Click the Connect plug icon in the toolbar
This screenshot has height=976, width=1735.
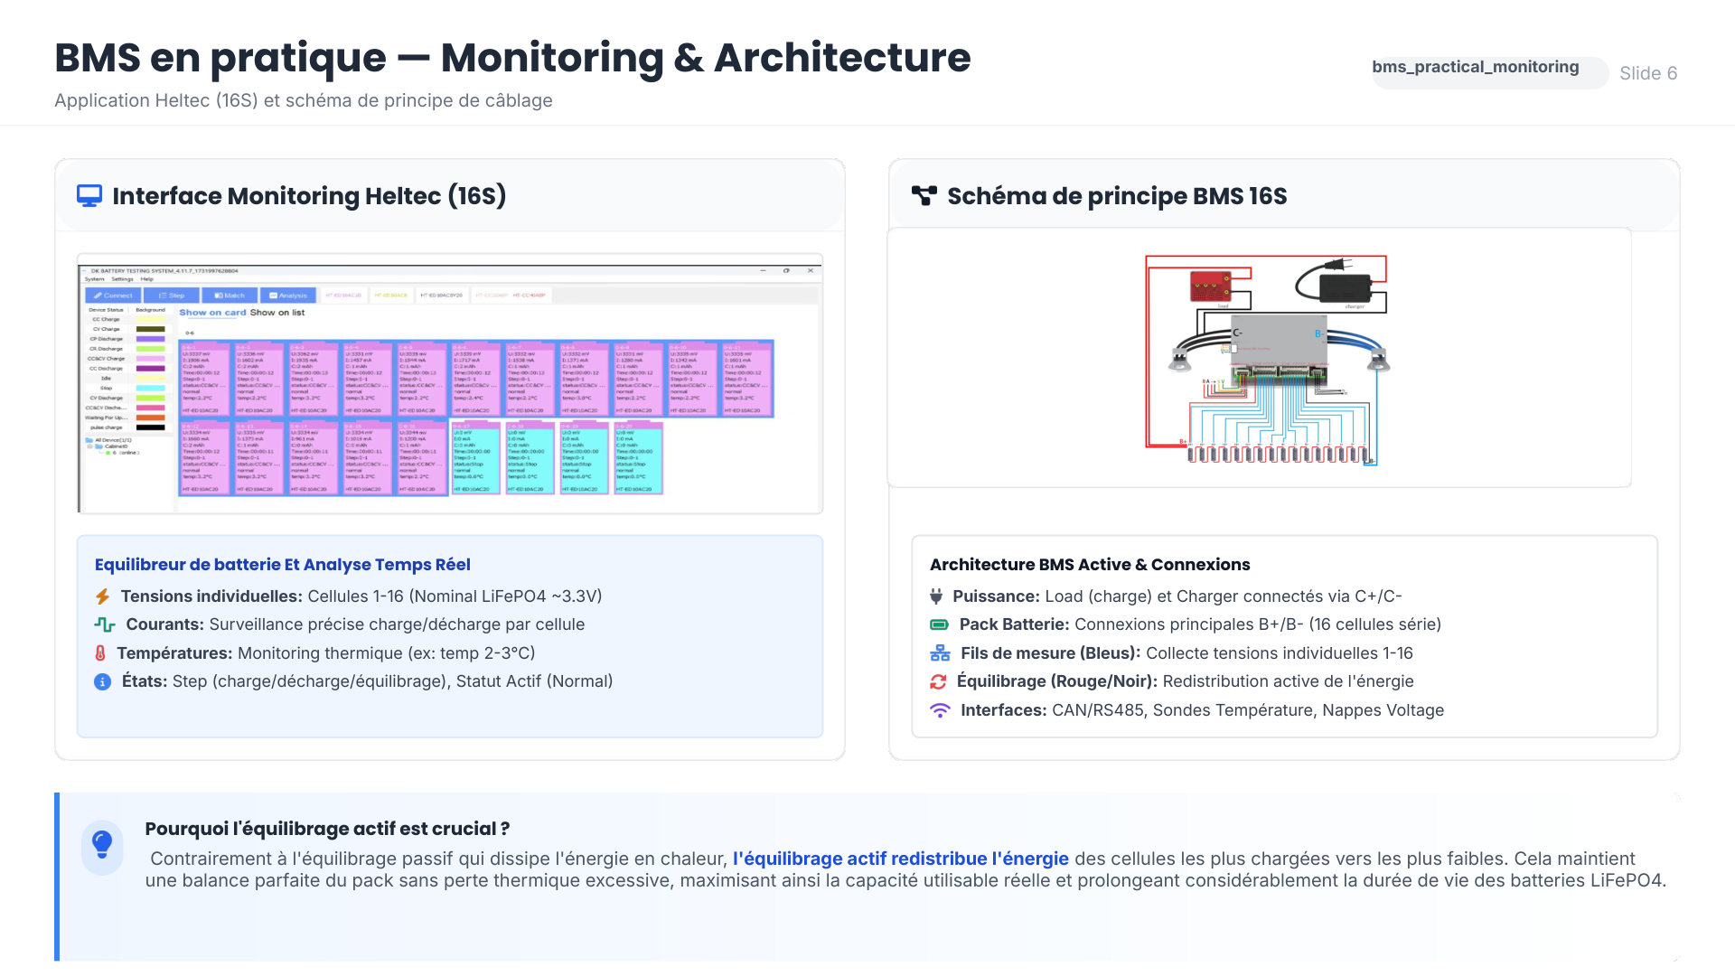point(98,296)
